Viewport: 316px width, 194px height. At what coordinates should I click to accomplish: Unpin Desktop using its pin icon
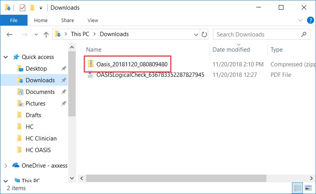pyautogui.click(x=64, y=69)
